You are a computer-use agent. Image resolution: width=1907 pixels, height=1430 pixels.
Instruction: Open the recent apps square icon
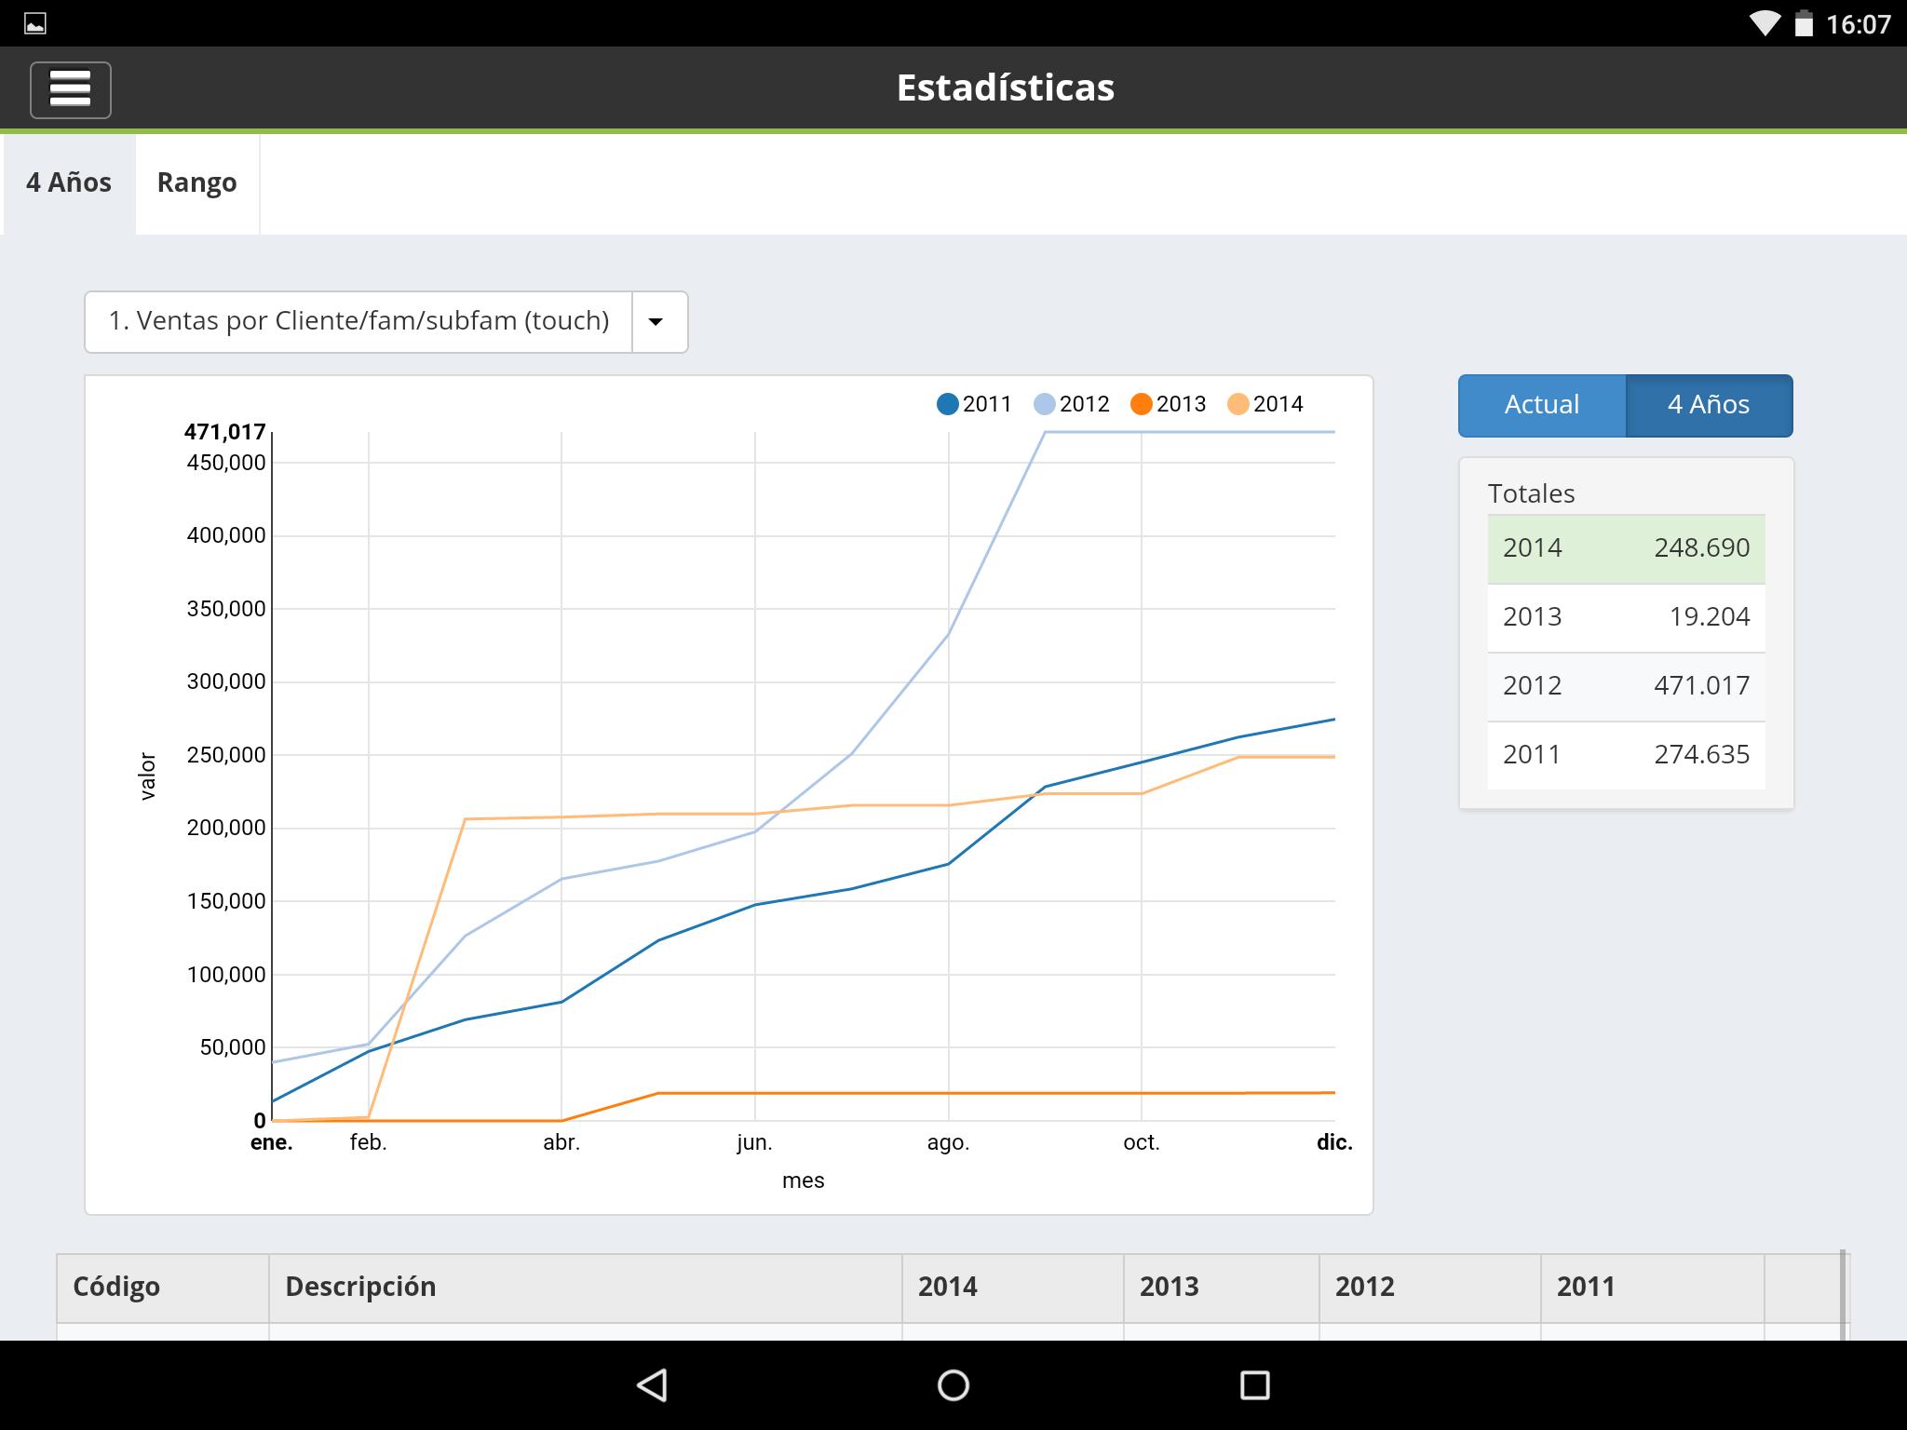tap(1254, 1384)
